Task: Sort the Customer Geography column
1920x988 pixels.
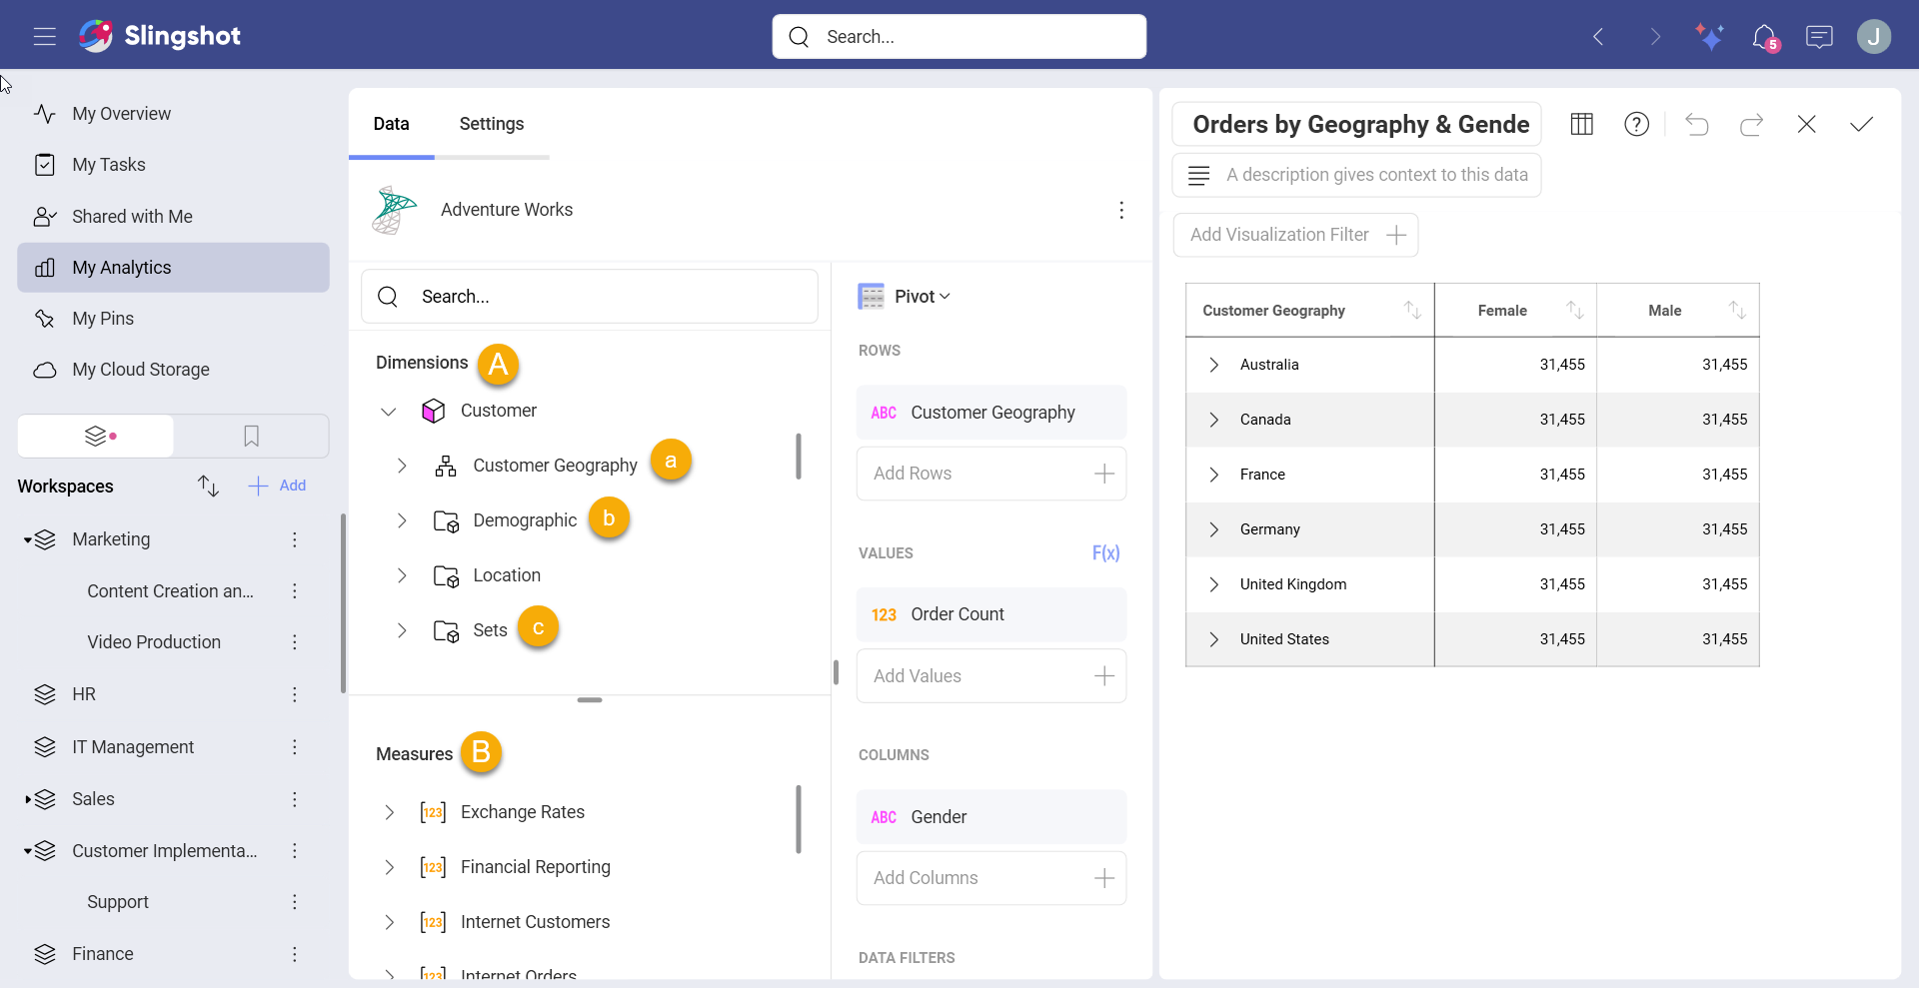Action: coord(1412,310)
